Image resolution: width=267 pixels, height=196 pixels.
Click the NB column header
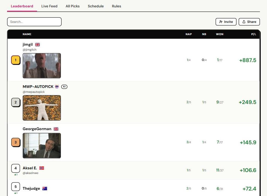(204, 34)
